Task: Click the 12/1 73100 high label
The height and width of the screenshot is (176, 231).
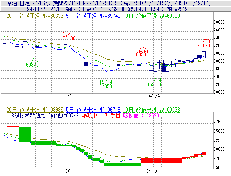Action: (x=69, y=36)
